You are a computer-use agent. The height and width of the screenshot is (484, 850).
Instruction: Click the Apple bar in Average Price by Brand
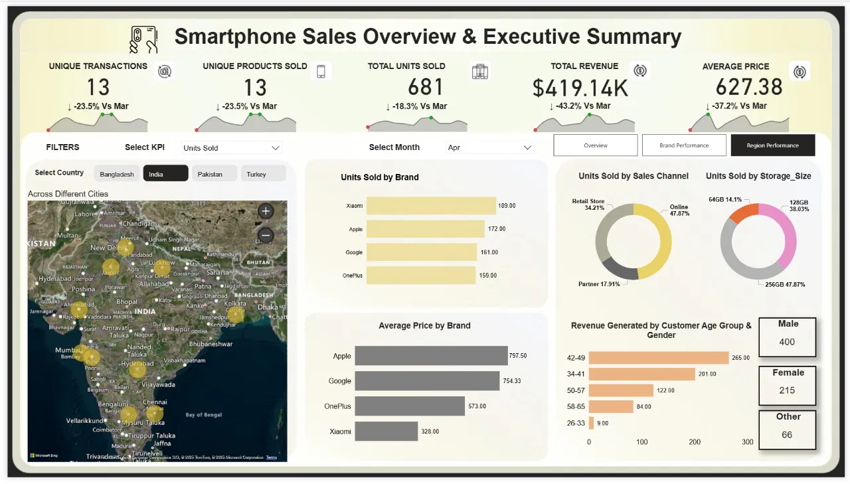431,356
